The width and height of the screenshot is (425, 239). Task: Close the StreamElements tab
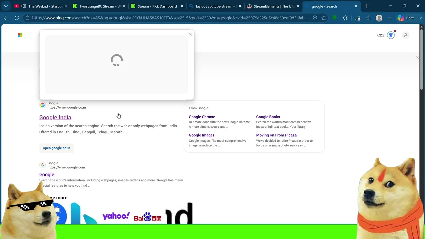point(298,6)
